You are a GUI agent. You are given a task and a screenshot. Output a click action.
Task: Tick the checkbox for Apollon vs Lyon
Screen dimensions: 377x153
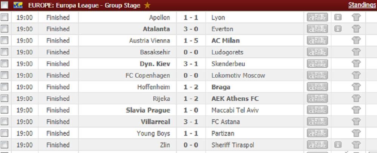tap(5, 18)
